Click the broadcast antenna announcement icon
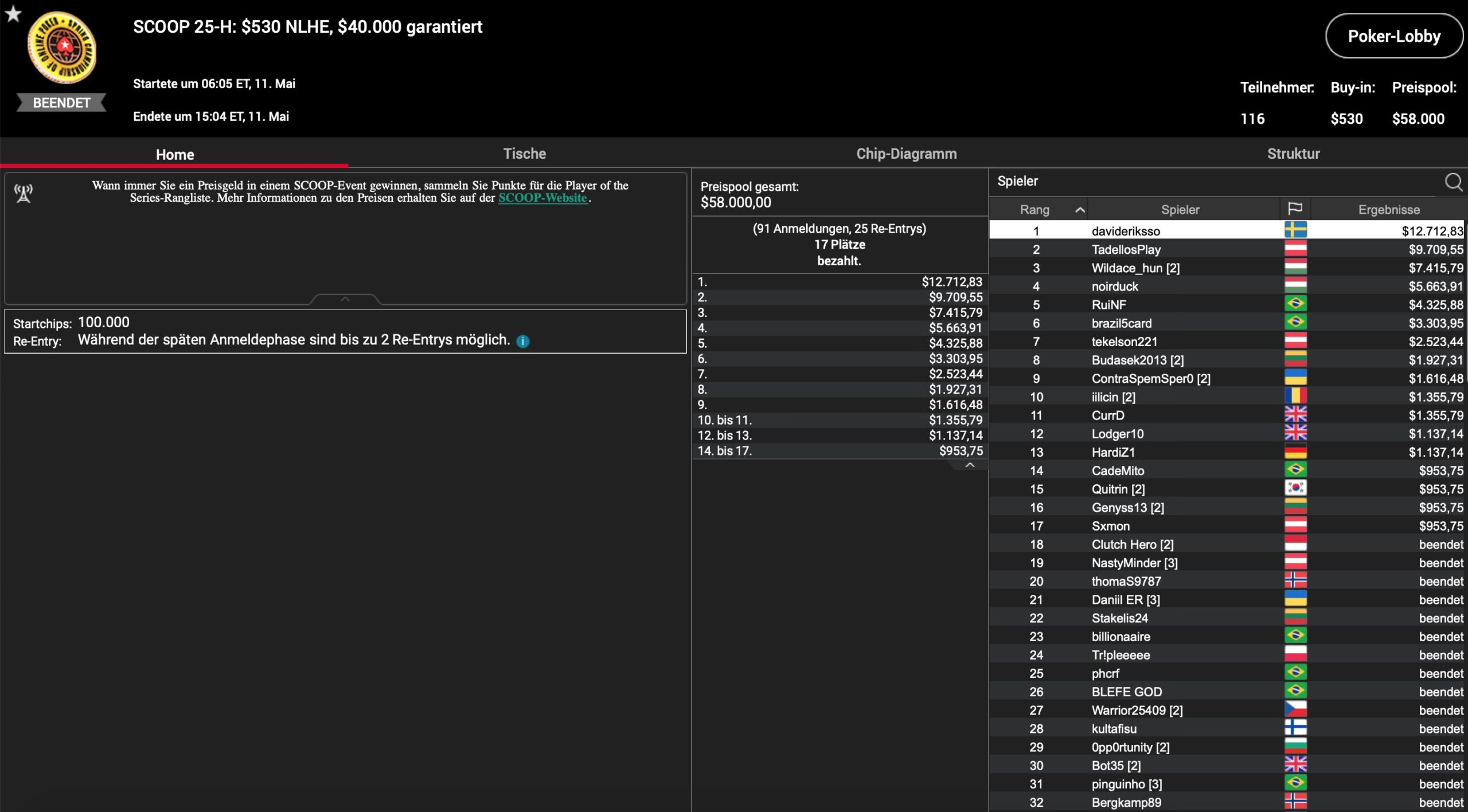1468x812 pixels. (24, 194)
